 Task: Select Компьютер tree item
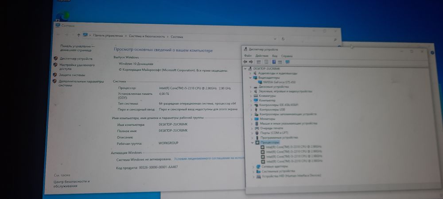pyautogui.click(x=267, y=100)
